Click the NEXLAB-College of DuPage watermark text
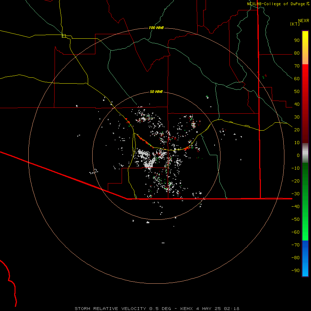 [x=276, y=4]
